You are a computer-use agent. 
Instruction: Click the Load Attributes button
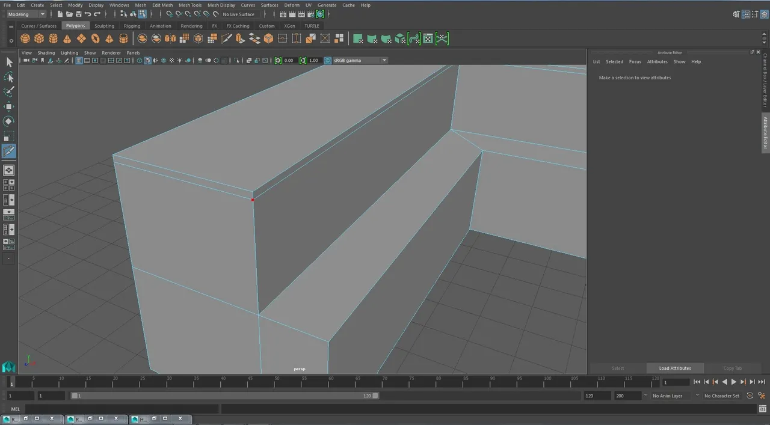click(x=675, y=368)
